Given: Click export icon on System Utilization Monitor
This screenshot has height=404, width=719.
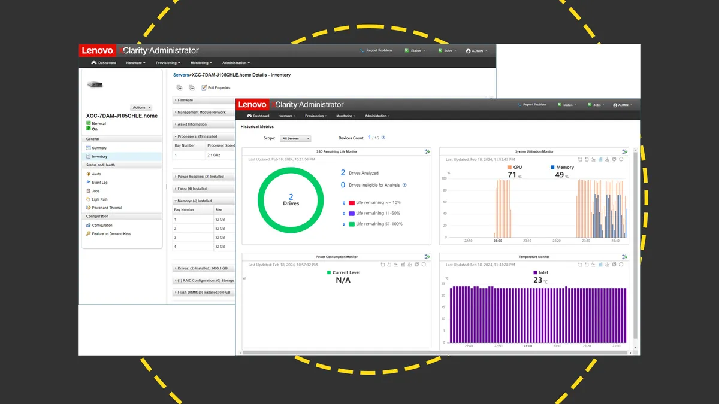Looking at the screenshot, I should click(624, 152).
